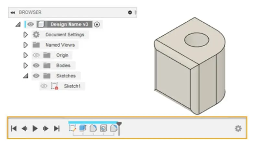Select the Design Name v3 label
Image resolution: width=255 pixels, height=141 pixels.
(69, 24)
